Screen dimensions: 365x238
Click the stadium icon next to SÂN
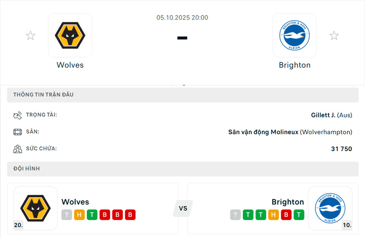click(x=18, y=132)
